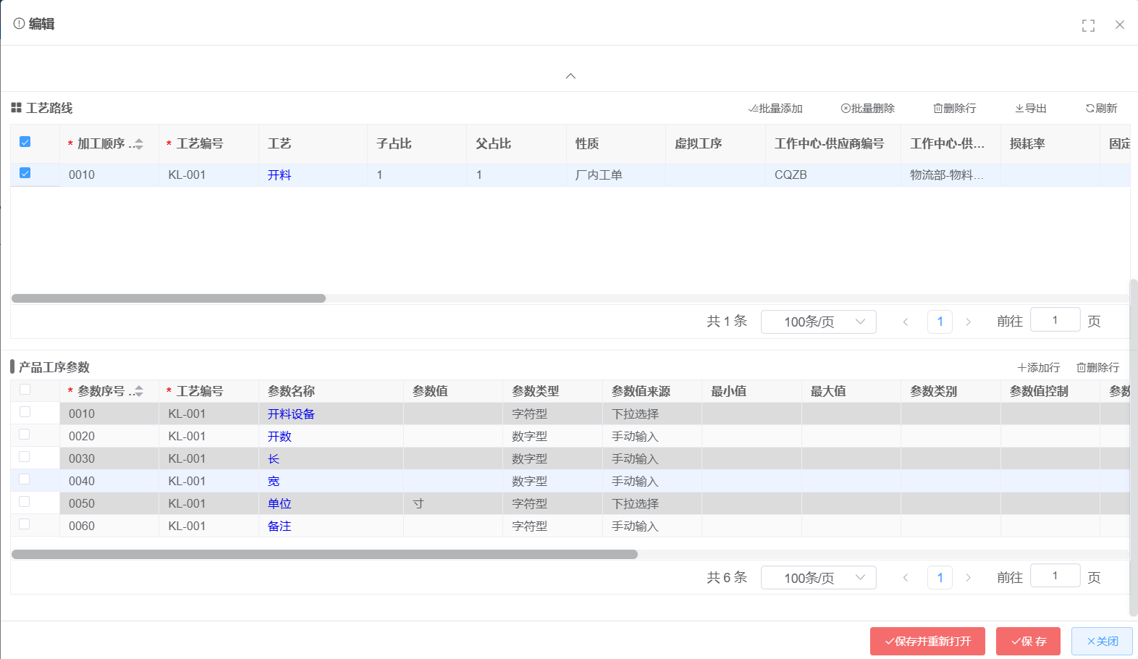Viewport: 1138px width, 659px height.
Task: Click the 保存 button
Action: coord(1028,642)
